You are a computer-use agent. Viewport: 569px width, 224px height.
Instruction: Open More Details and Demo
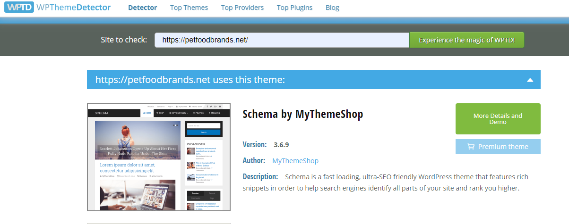[498, 119]
